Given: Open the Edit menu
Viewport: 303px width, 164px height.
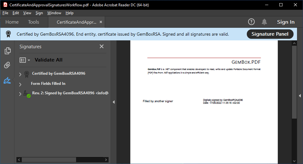Looking at the screenshot, I should pyautogui.click(x=16, y=13).
